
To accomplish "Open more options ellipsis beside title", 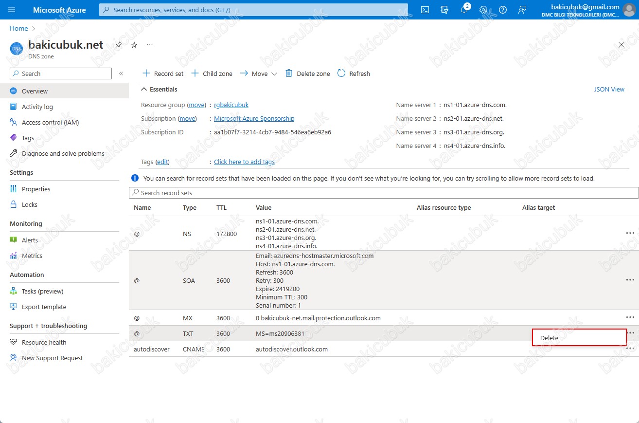I will [x=150, y=45].
